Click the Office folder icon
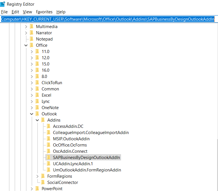The image size is (218, 191). tap(31, 45)
